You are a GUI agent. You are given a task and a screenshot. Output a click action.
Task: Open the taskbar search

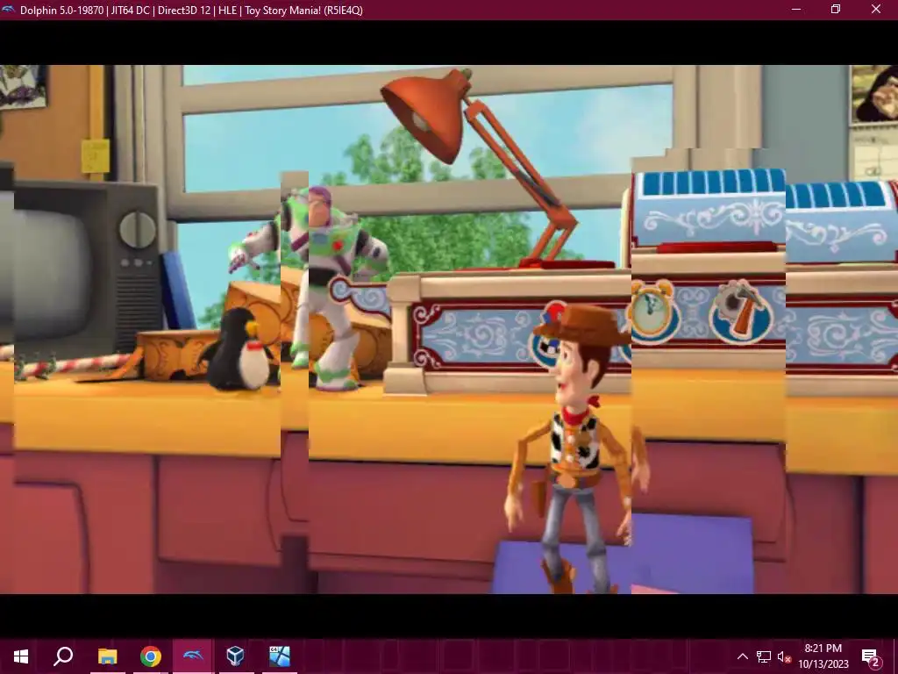63,656
